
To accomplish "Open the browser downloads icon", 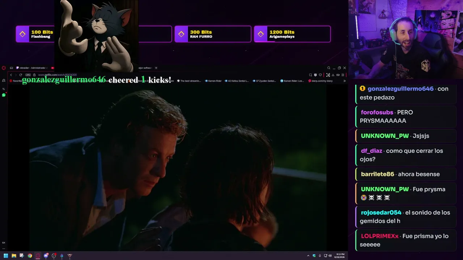I will [333, 75].
